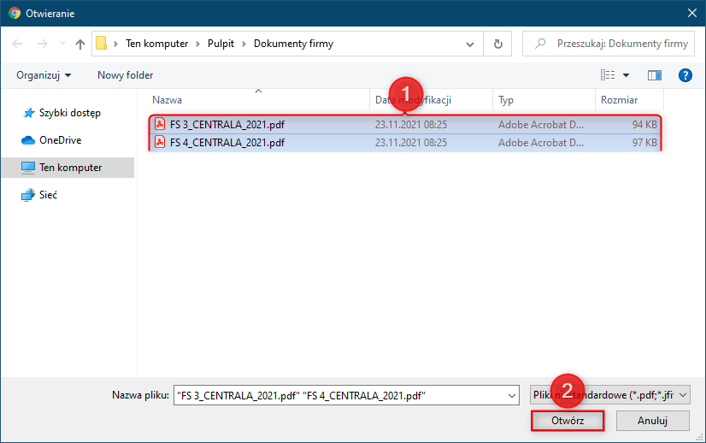The height and width of the screenshot is (443, 706).
Task: Expand the address bar history dropdown
Action: click(469, 44)
